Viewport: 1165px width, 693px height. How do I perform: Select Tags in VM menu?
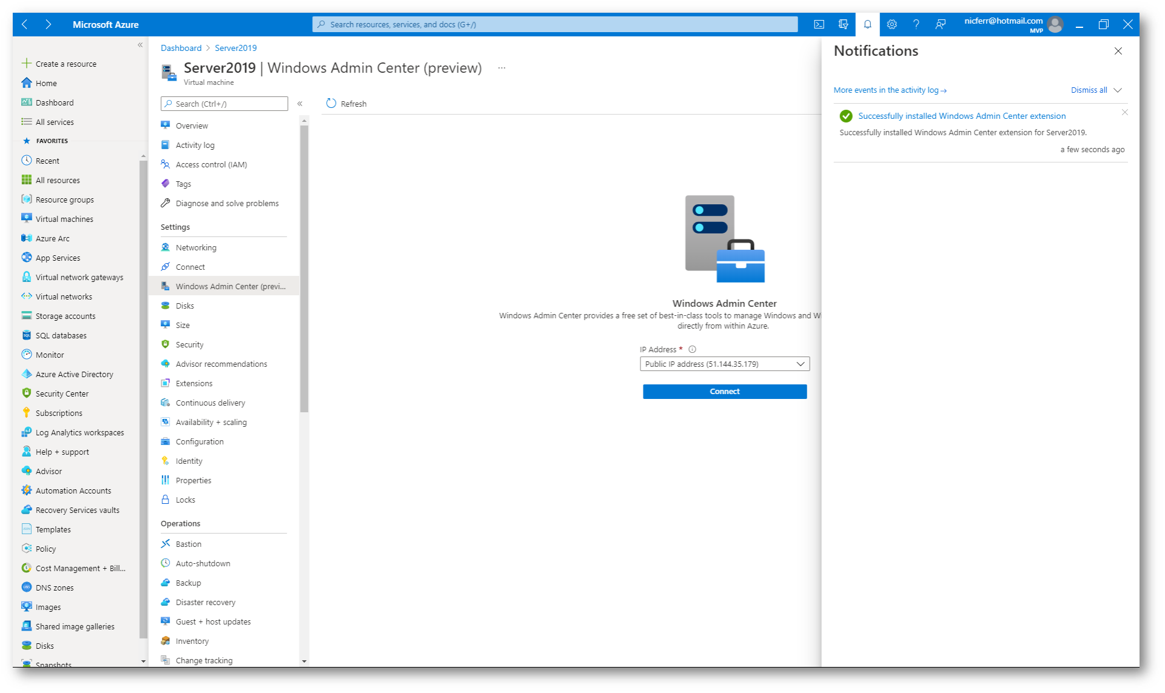tap(183, 184)
